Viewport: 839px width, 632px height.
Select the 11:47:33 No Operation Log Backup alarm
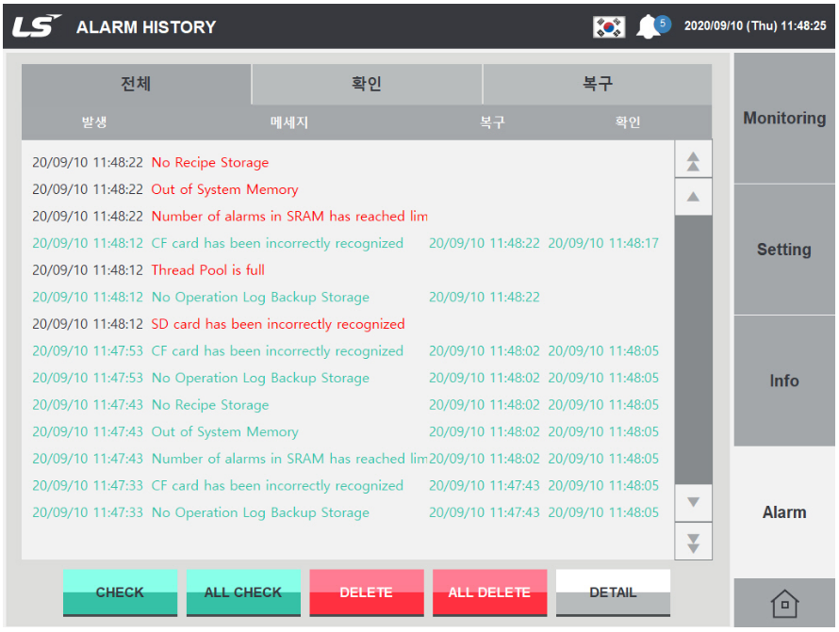348,512
